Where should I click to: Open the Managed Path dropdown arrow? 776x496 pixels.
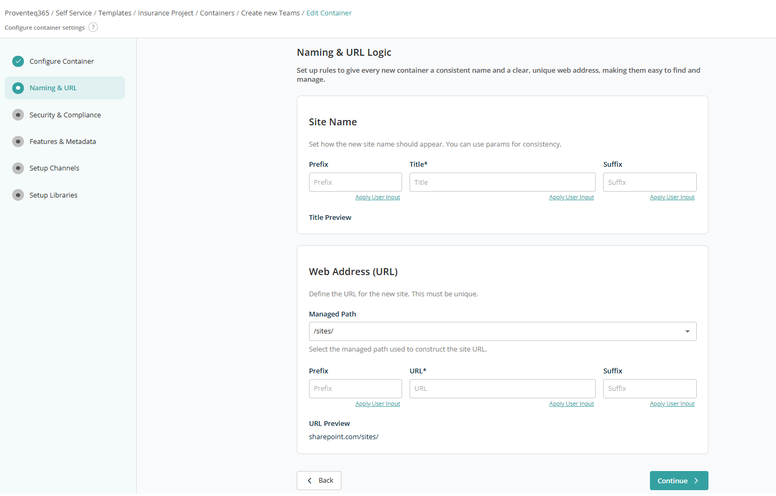687,331
